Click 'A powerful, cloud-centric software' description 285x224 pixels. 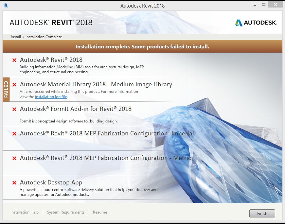[x=89, y=192]
